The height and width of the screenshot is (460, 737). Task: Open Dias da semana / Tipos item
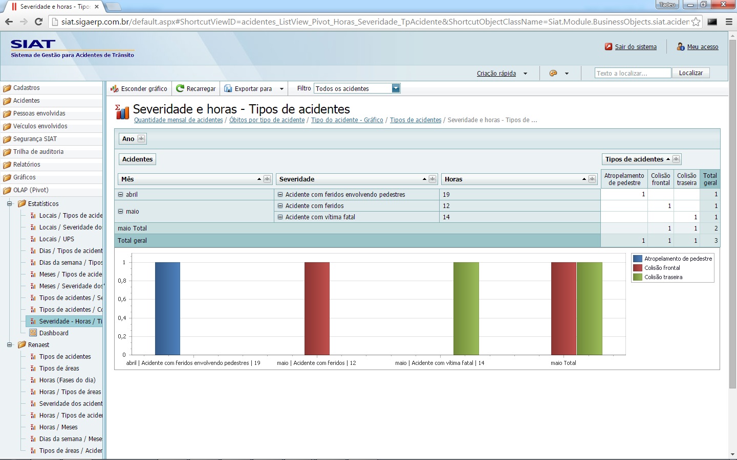[71, 262]
